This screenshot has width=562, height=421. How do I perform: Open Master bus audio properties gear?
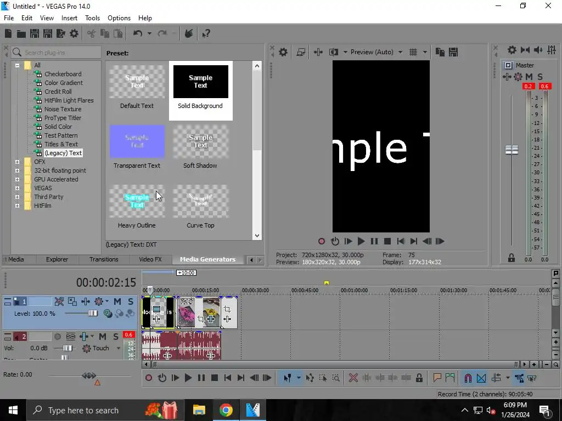(x=512, y=50)
